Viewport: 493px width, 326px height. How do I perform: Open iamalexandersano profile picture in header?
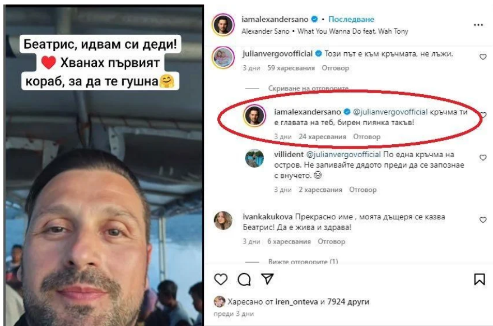click(x=224, y=25)
